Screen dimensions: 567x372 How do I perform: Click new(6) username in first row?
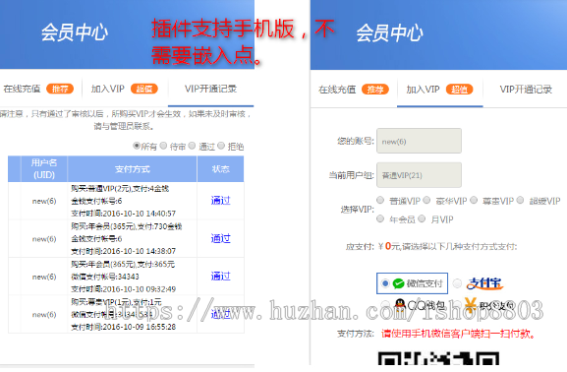[x=44, y=201]
